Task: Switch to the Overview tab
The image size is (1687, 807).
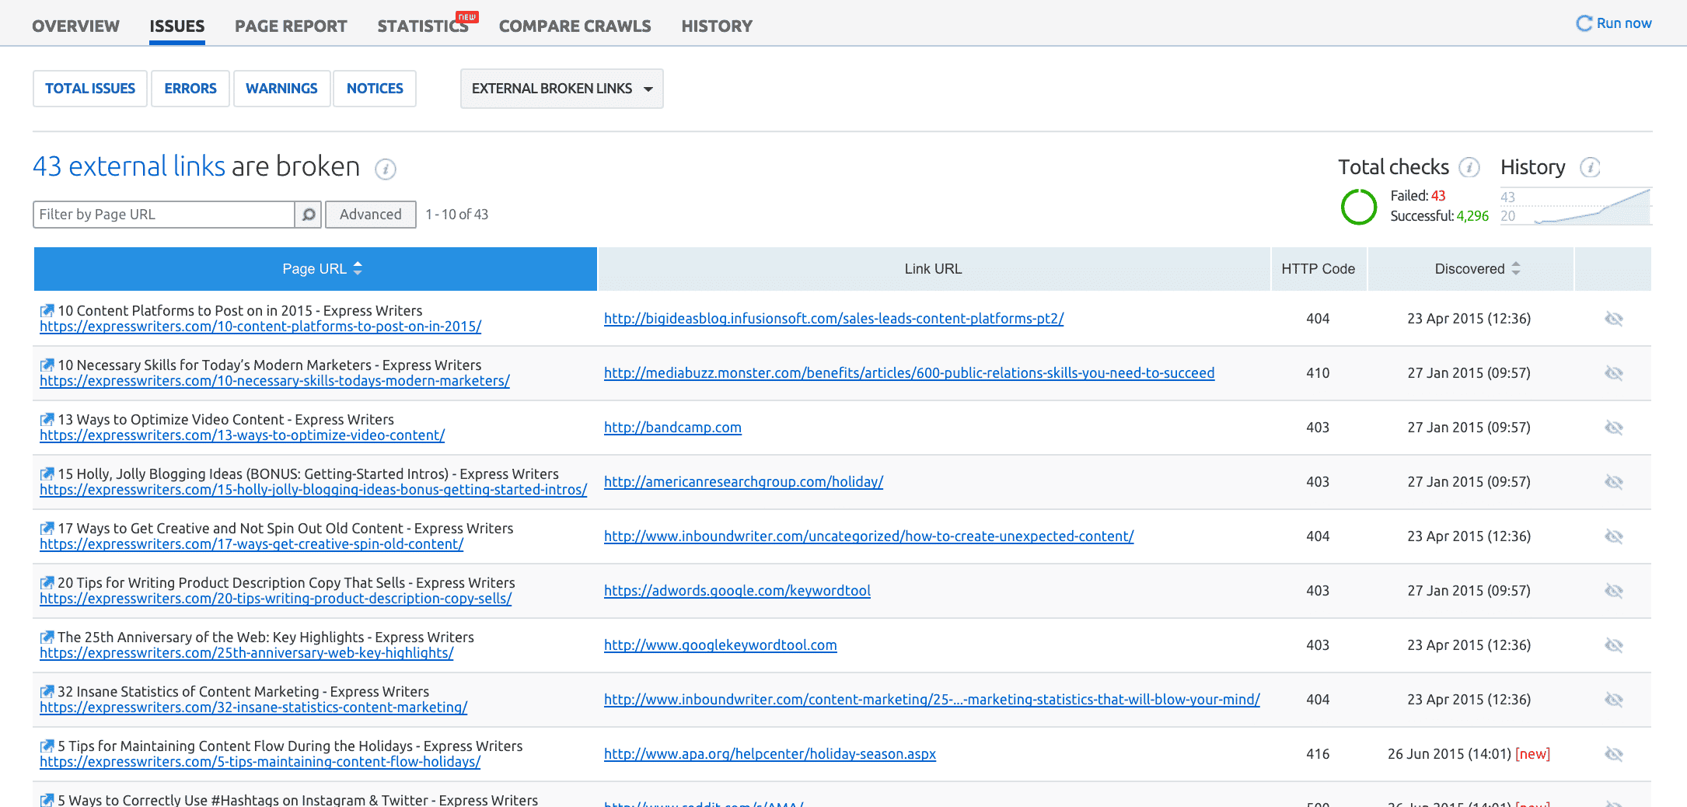Action: [x=75, y=26]
